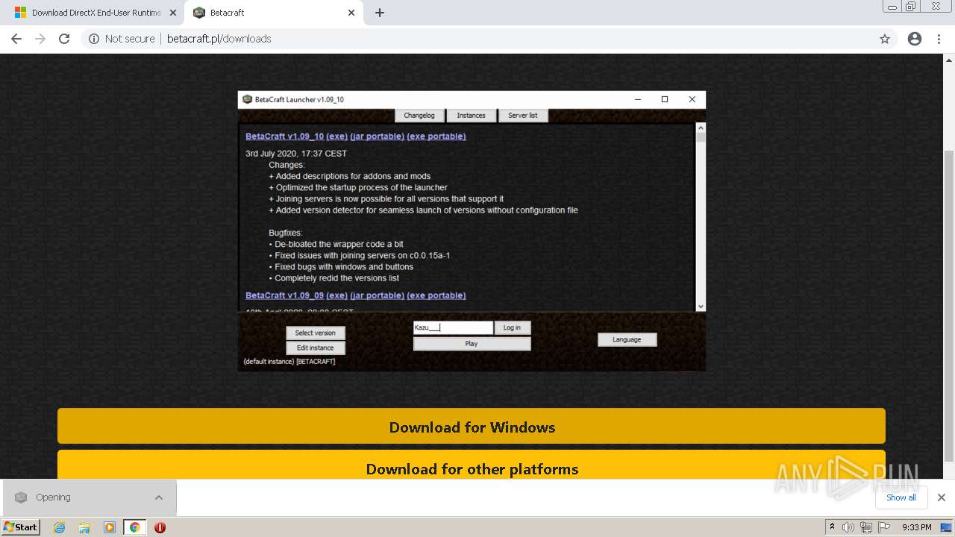Click the Download for other platforms button

tap(472, 465)
